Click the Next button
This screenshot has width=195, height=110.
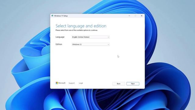(133, 84)
